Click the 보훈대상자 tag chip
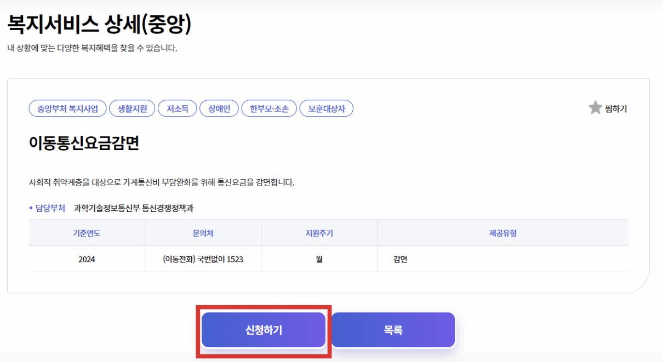 326,108
